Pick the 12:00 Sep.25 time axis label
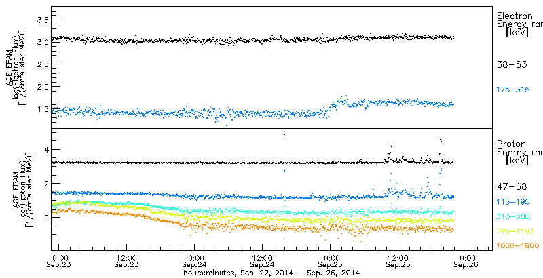This screenshot has height=278, width=543. [x=398, y=261]
